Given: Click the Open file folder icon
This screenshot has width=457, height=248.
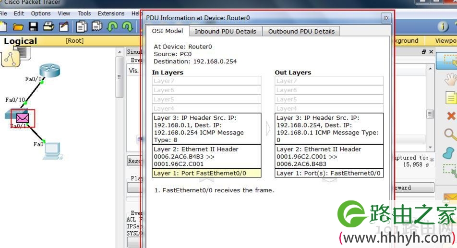Looking at the screenshot, I should pos(18,27).
